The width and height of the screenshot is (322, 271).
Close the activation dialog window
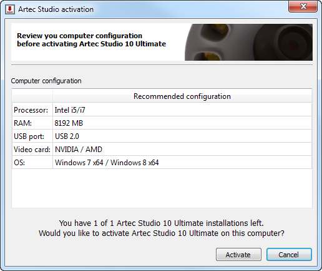coord(303,6)
